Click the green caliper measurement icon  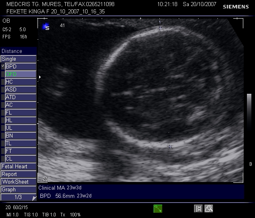tap(158, 208)
